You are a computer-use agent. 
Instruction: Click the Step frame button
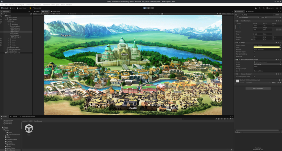(x=152, y=8)
